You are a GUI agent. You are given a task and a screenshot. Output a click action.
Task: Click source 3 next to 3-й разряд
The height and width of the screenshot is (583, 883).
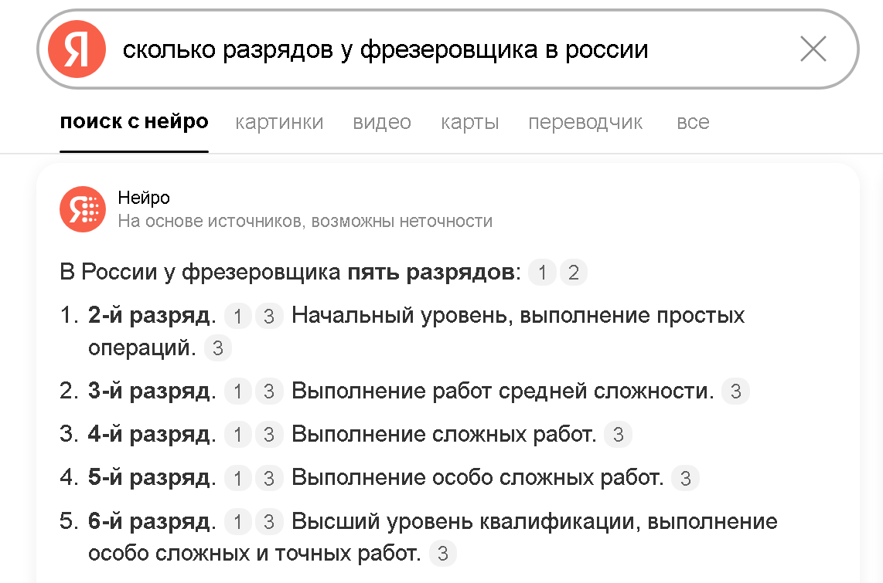pyautogui.click(x=269, y=391)
